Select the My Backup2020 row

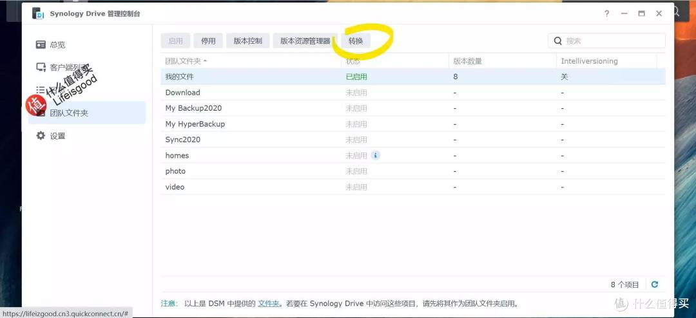pyautogui.click(x=413, y=108)
